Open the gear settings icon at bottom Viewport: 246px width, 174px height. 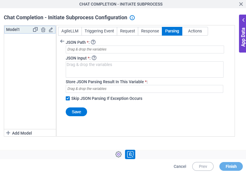pyautogui.click(x=118, y=154)
